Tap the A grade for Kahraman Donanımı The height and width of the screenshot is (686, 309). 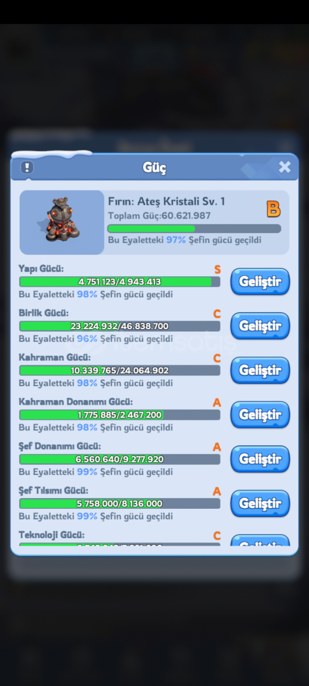[217, 403]
